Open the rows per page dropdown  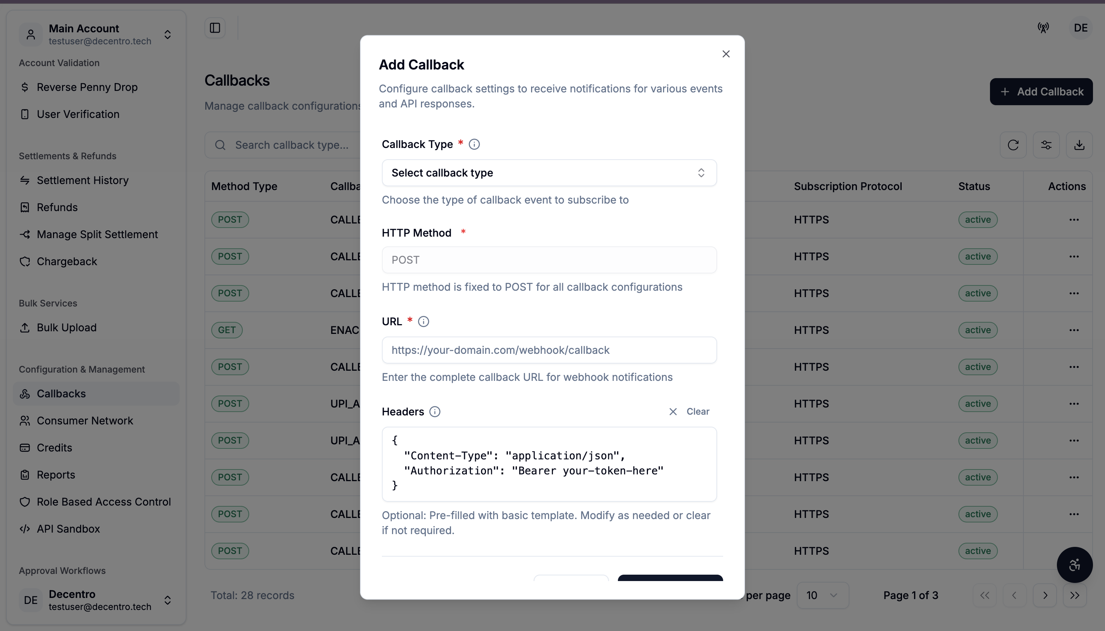coord(822,595)
